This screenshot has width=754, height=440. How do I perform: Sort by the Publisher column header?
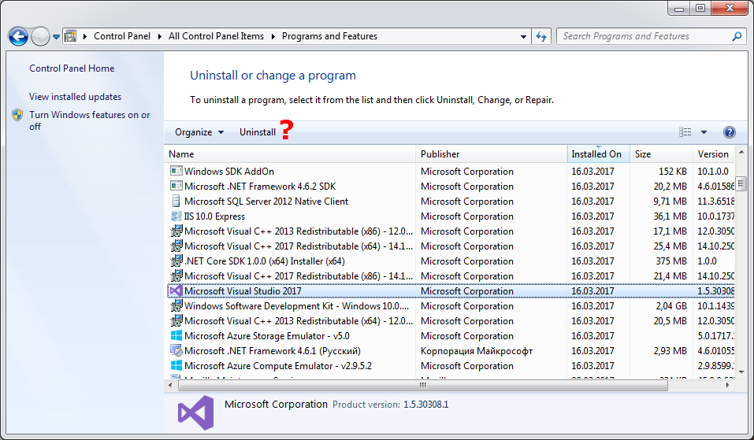click(492, 154)
